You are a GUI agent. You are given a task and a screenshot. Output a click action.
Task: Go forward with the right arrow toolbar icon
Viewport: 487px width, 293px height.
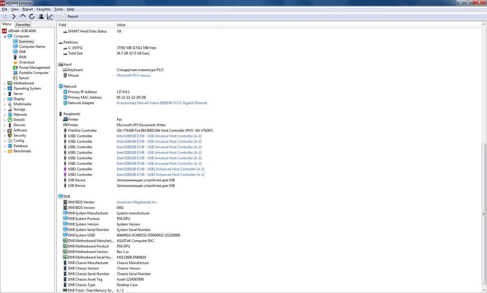click(14, 17)
